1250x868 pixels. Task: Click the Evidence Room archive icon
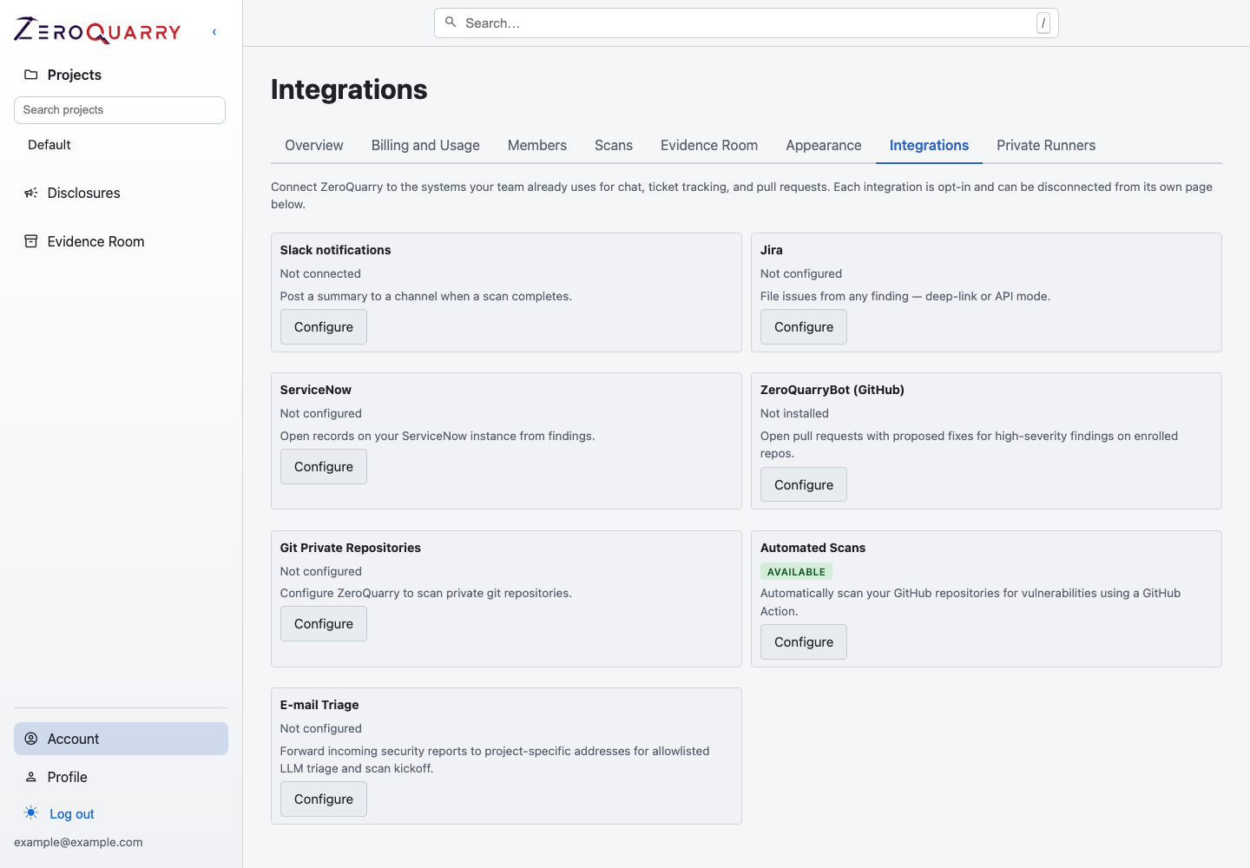31,241
